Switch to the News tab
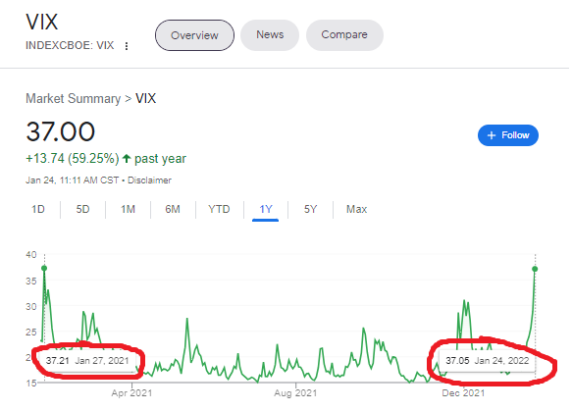The width and height of the screenshot is (572, 411). [x=270, y=35]
